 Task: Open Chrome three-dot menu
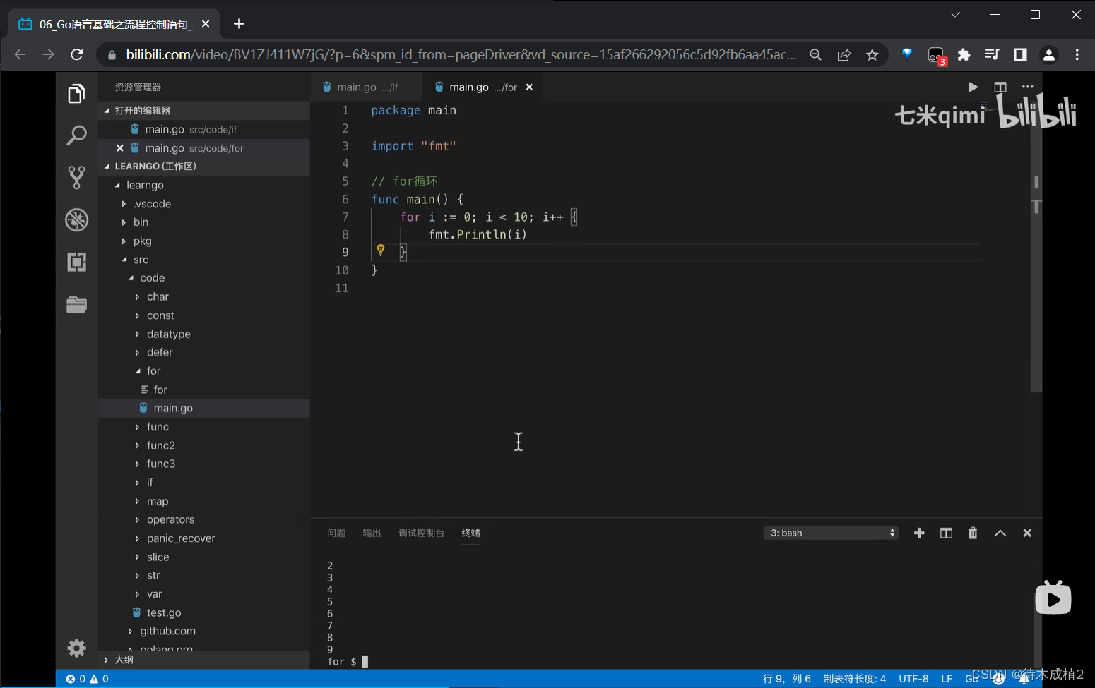pyautogui.click(x=1077, y=54)
